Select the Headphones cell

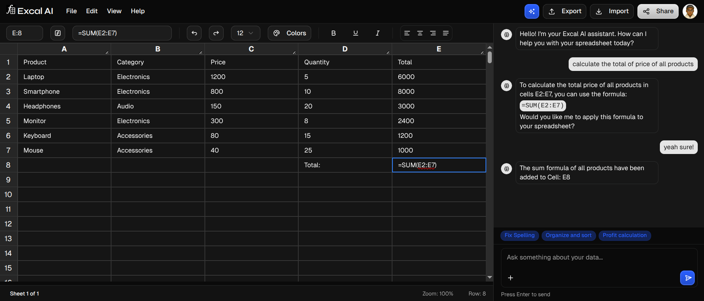pyautogui.click(x=64, y=106)
